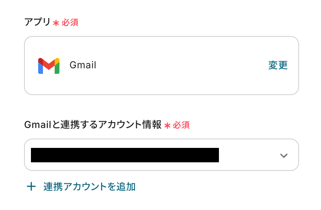Click 必須 badge beside アプリ label
The width and height of the screenshot is (321, 210).
click(x=70, y=23)
